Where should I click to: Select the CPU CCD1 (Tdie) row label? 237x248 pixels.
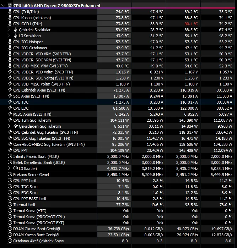coord(28,24)
